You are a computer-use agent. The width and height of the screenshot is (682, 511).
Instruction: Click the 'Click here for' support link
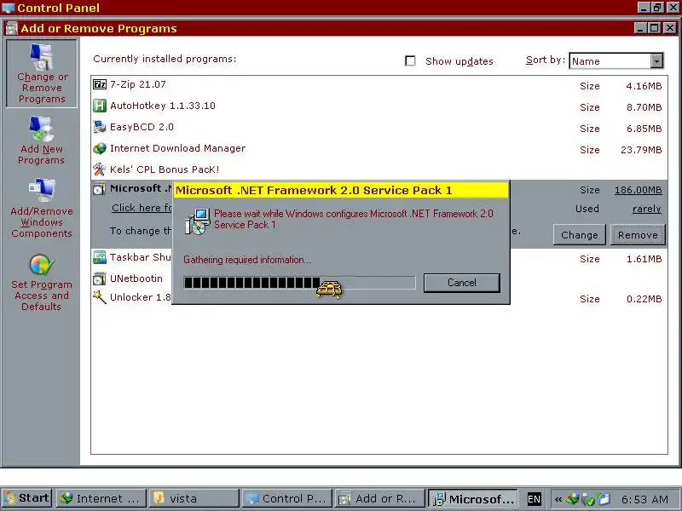click(x=142, y=208)
